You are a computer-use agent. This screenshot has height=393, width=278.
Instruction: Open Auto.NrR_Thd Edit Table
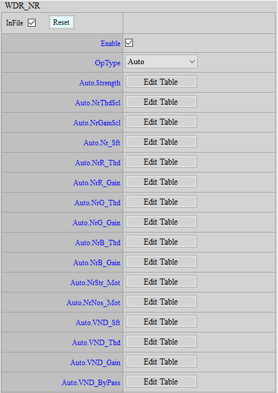tap(161, 162)
